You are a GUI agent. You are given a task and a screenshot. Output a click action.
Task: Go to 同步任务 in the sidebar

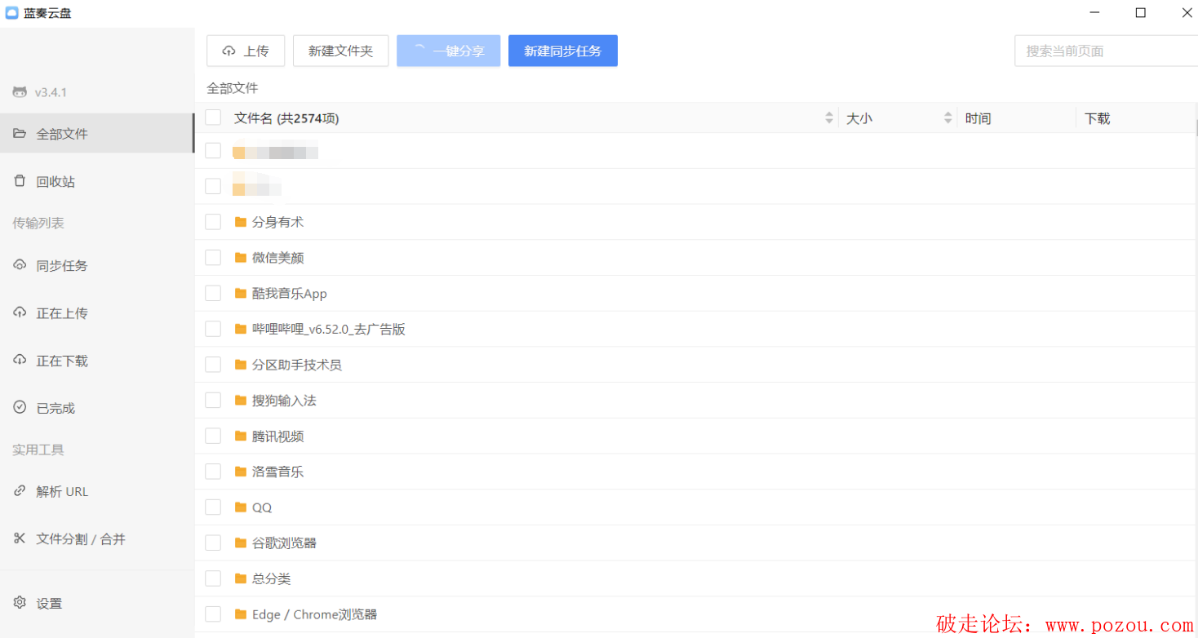(x=97, y=265)
